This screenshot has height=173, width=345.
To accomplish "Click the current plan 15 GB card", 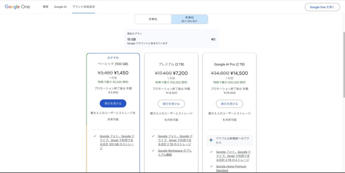I will coord(171,38).
